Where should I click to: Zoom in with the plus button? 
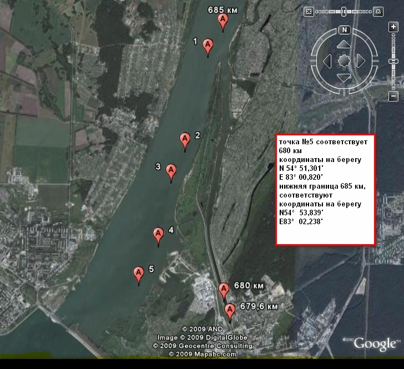click(393, 28)
